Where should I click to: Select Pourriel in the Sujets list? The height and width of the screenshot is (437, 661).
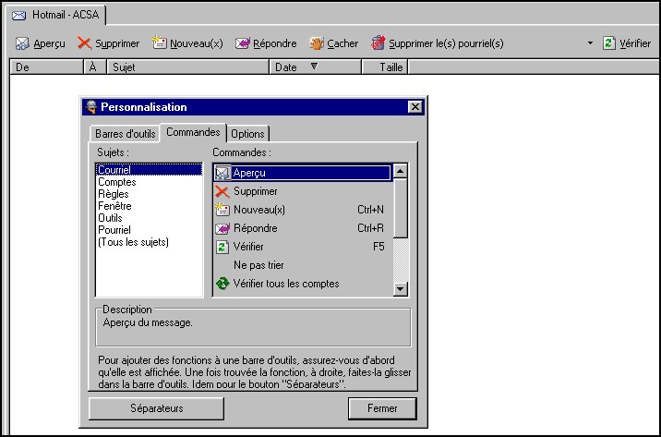coord(114,230)
